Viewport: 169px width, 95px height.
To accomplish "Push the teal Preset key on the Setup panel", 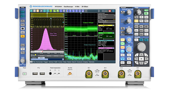I will point(22,16).
